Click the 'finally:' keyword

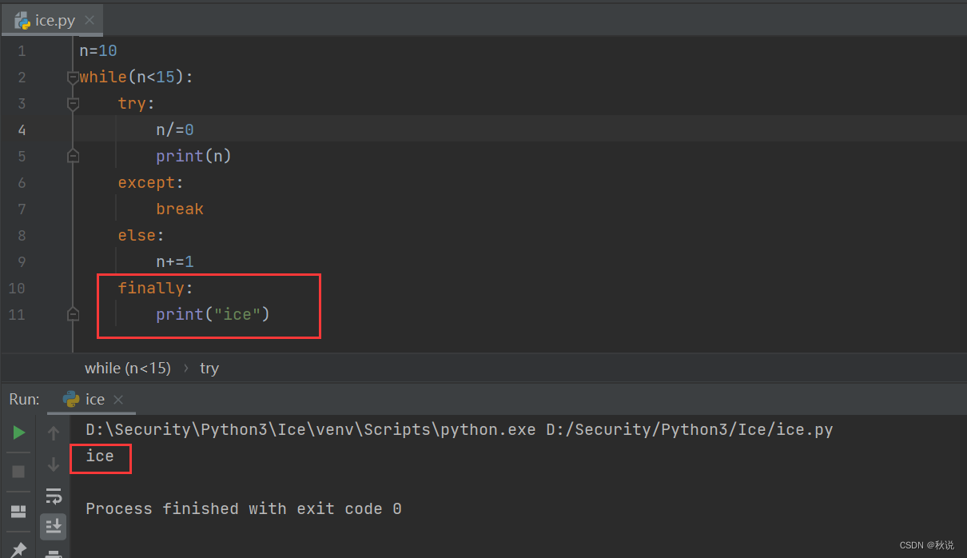156,288
